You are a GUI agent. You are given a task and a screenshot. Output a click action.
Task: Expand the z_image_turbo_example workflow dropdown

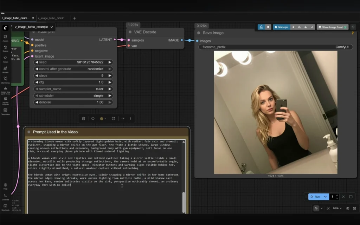point(52,27)
